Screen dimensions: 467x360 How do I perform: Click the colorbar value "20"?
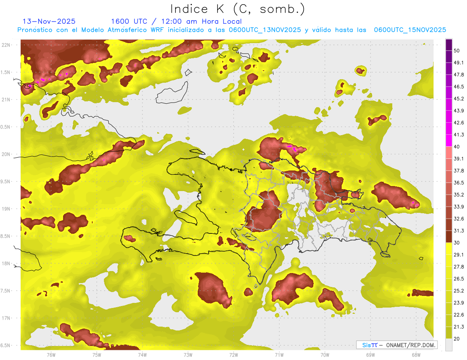(457, 339)
